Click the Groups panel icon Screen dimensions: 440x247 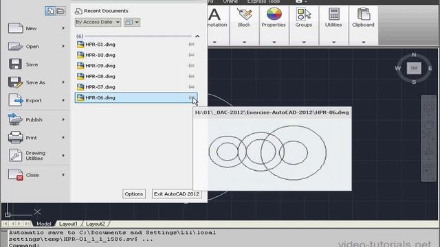click(x=304, y=14)
